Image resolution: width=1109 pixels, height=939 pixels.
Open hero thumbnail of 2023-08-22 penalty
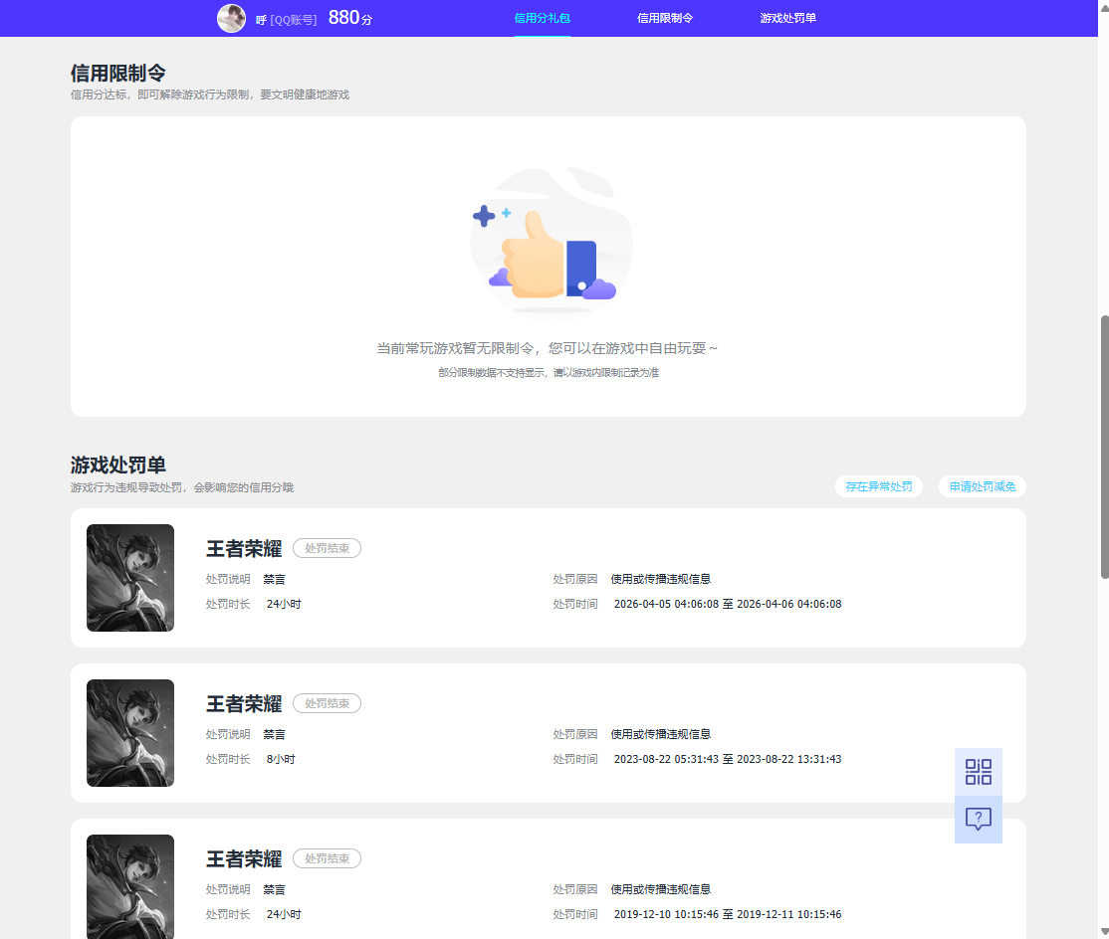[x=130, y=733]
